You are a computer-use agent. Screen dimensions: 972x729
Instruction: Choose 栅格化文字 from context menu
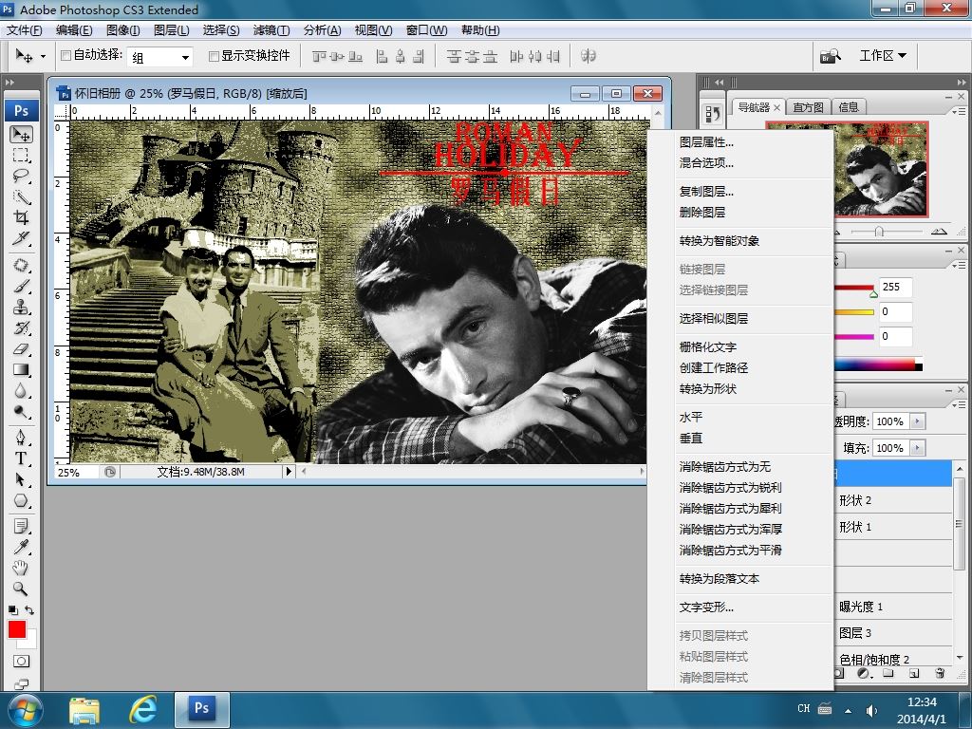tap(708, 347)
